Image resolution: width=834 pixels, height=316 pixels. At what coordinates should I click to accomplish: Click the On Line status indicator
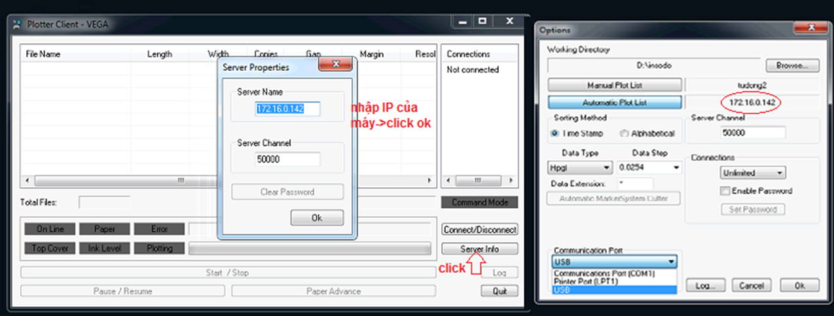pos(50,229)
